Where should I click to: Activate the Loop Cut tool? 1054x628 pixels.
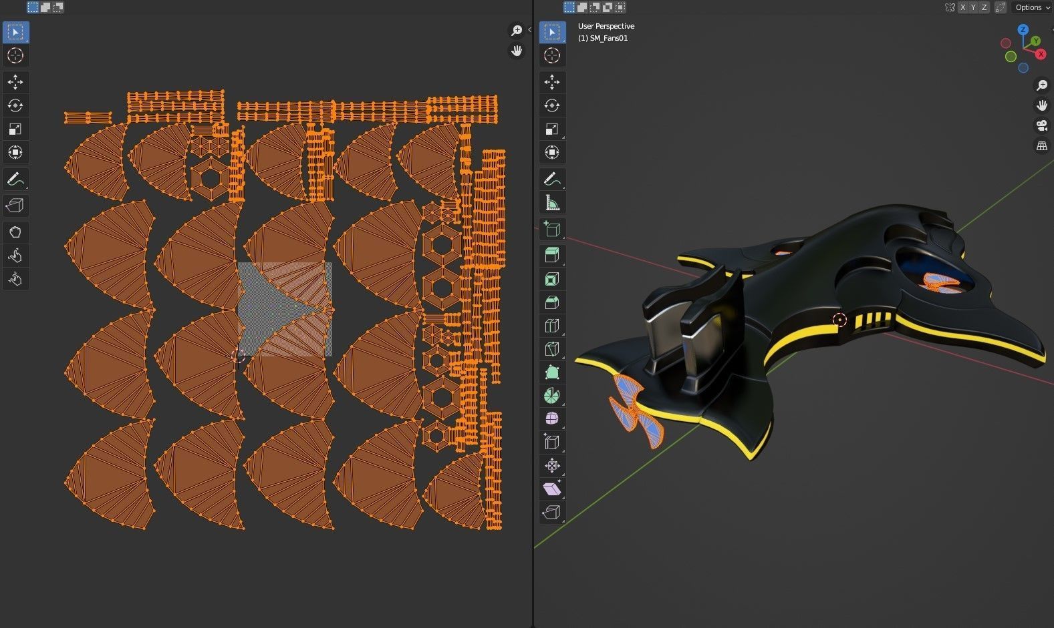pos(552,326)
